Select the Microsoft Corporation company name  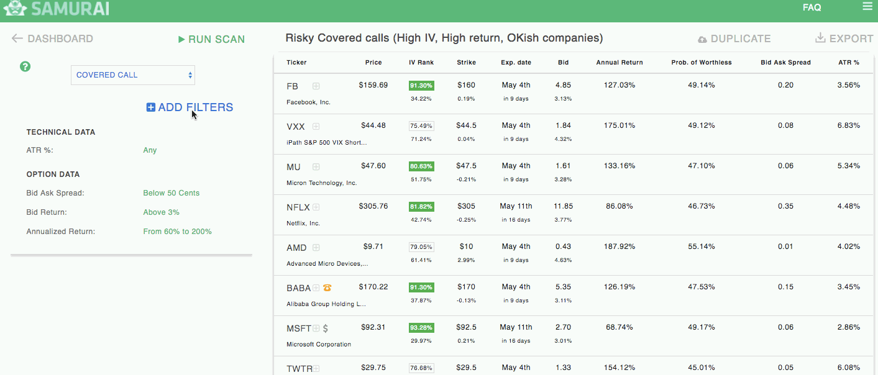319,345
